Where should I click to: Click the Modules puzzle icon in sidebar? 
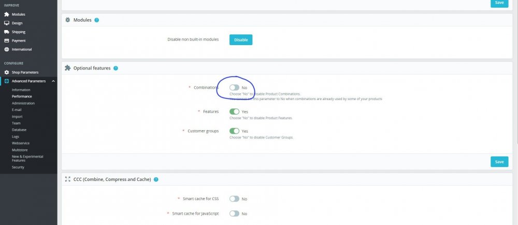click(7, 14)
